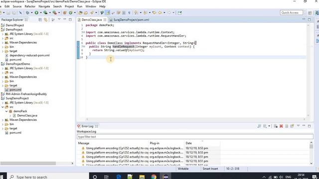Viewport: 319px width, 179px height.
Task: Click the Error Log vertical scrollbar
Action: [311, 147]
